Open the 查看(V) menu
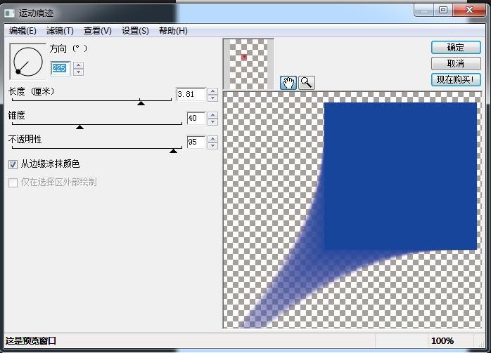The image size is (491, 353). coord(97,31)
